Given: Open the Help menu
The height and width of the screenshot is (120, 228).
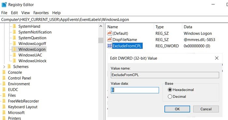Looking at the screenshot, I should pyautogui.click(x=56, y=13).
